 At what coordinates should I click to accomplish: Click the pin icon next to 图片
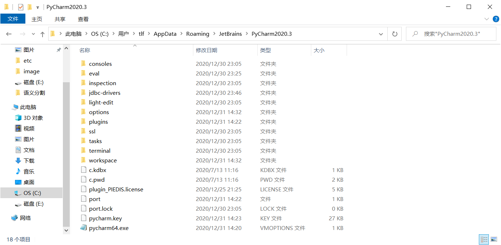tap(59, 50)
